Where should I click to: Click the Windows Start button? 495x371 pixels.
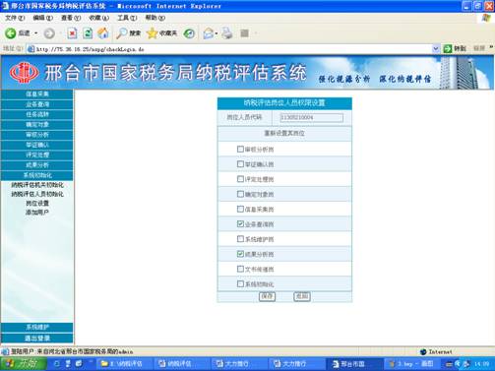[23, 364]
